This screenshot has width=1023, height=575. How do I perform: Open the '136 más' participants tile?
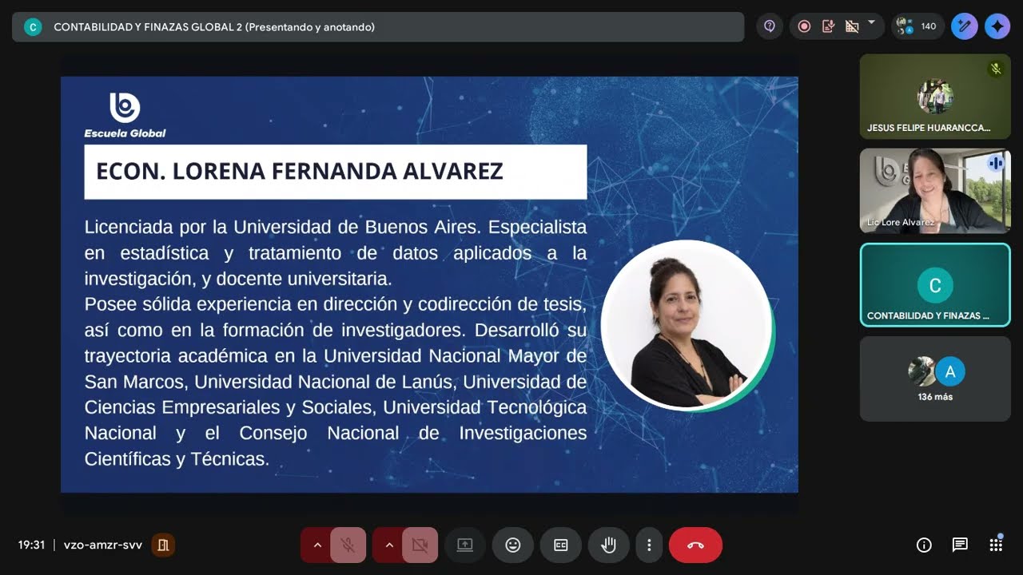pyautogui.click(x=935, y=379)
